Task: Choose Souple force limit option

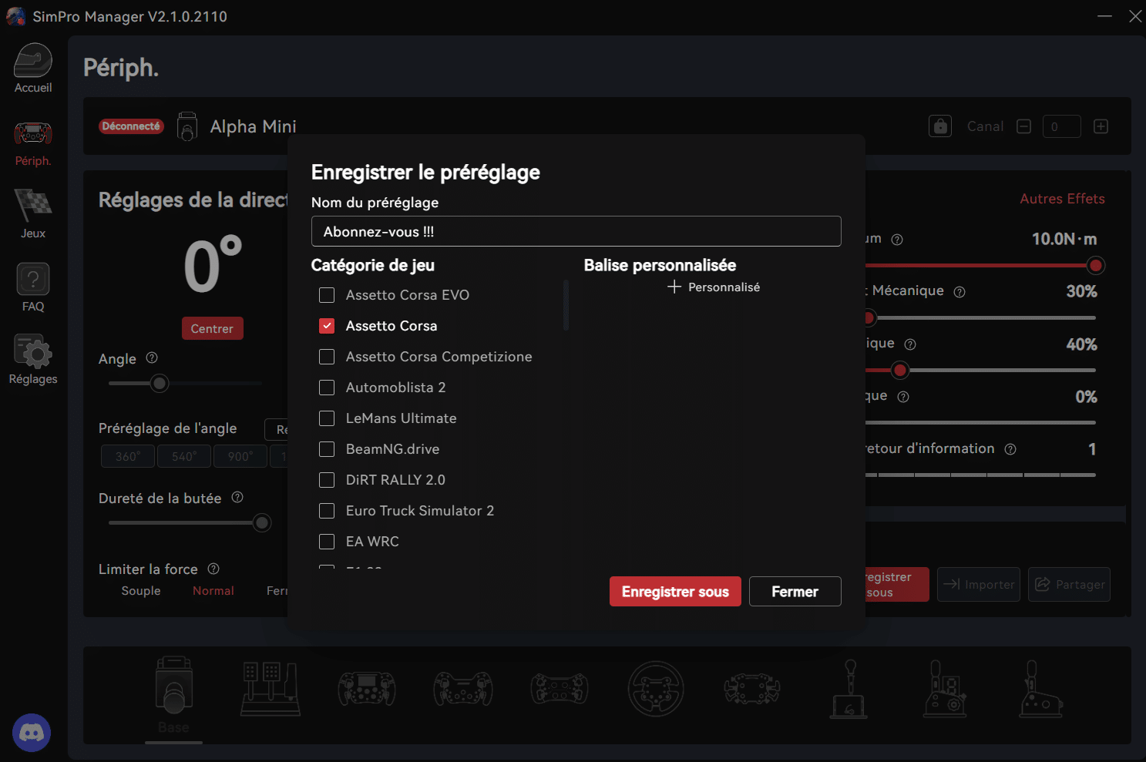Action: (x=141, y=591)
